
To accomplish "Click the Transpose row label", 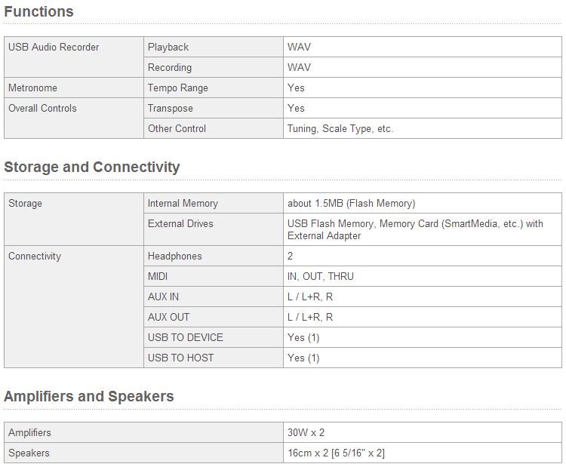I will [x=170, y=108].
